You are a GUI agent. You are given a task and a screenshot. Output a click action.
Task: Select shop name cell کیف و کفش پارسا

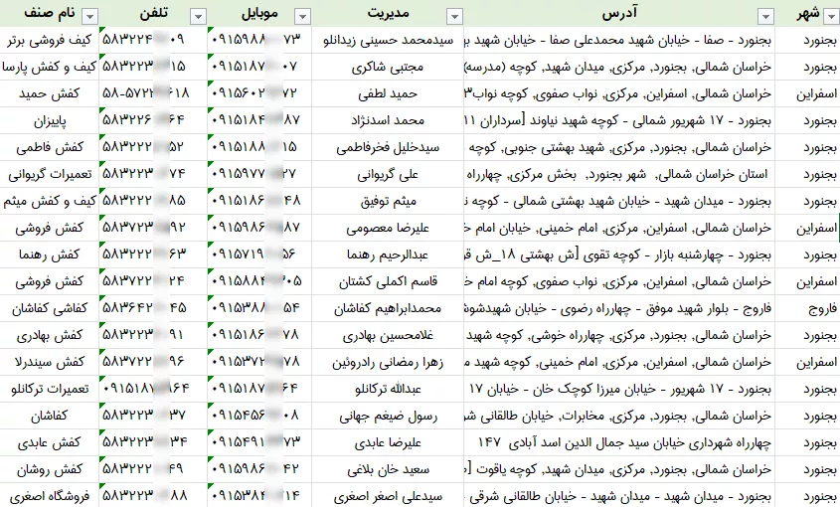tap(50, 67)
